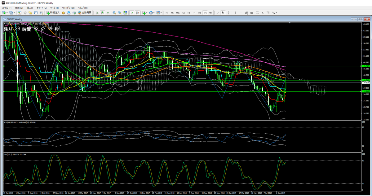Expand the Templates dropdown arrow
The height and width of the screenshot is (196, 372).
point(162,13)
